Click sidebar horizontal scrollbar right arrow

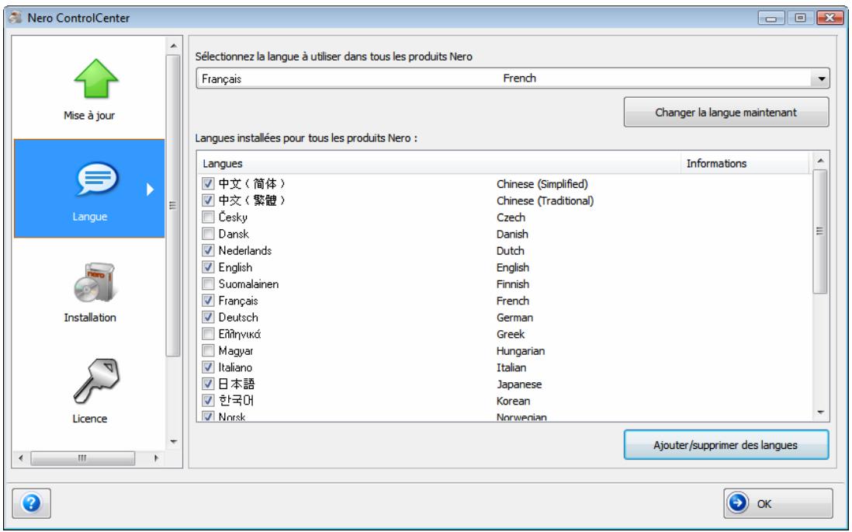(156, 458)
